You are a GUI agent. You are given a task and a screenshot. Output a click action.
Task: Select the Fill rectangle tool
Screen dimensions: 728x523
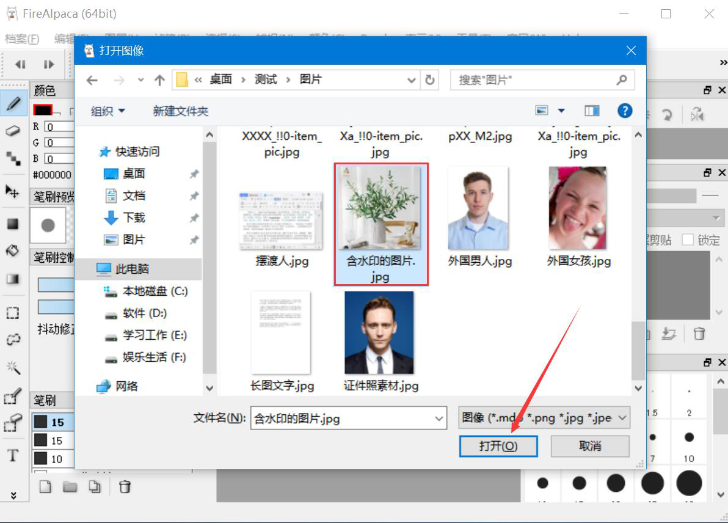click(13, 224)
